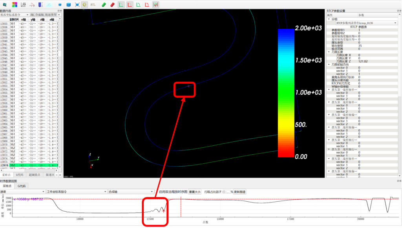Click the horizontal scrollbar of data table
Image resolution: width=402 pixels, height=228 pixels.
point(29,170)
